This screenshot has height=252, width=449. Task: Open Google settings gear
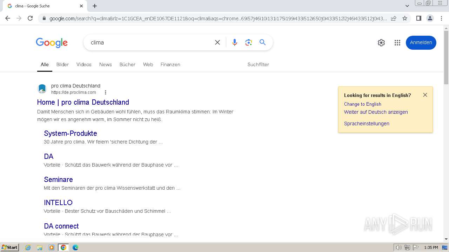point(381,43)
